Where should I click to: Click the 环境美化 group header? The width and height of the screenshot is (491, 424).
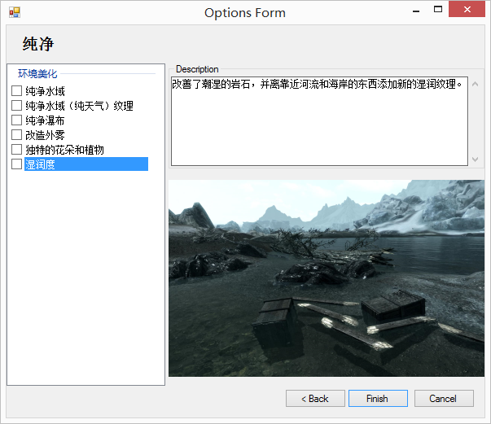tap(37, 74)
